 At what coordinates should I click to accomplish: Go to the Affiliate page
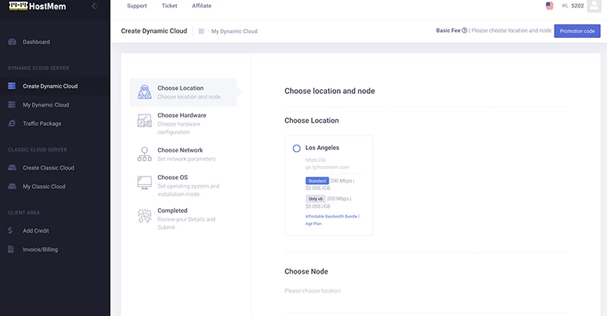coord(202,6)
